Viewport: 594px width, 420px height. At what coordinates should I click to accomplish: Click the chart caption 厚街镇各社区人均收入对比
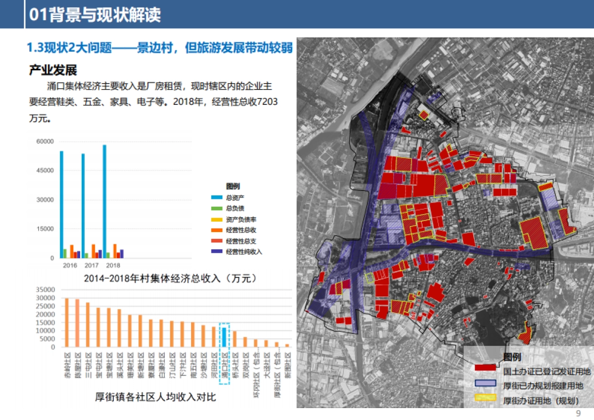tap(155, 397)
